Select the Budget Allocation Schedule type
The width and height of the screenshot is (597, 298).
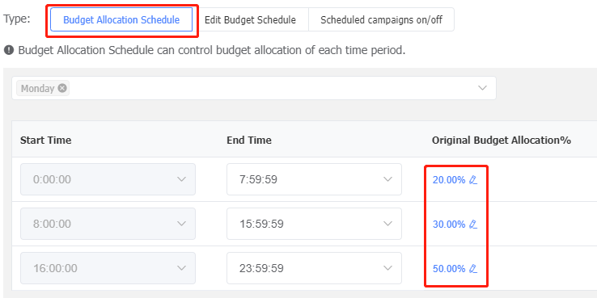121,19
